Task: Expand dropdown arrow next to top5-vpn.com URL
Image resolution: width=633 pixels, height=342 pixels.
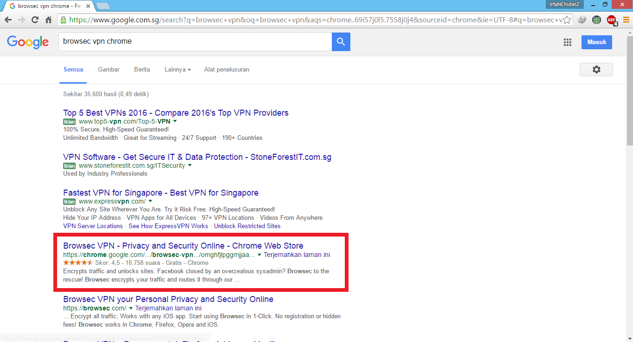Action: coord(175,121)
